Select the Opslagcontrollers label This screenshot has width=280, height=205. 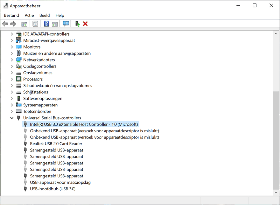point(40,66)
